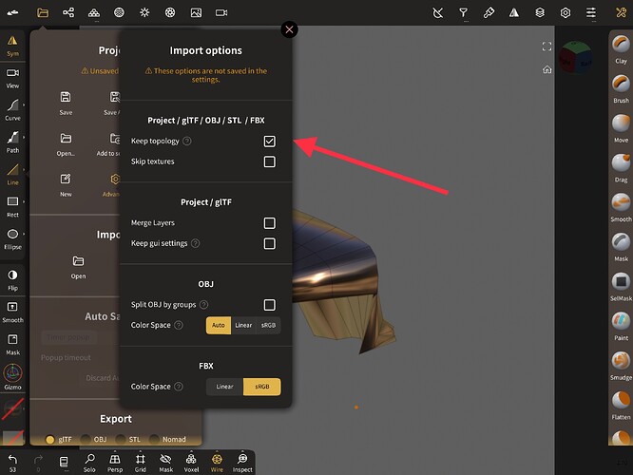Screen dimensions: 633x475
Task: Click the Undo arrow button
Action: tap(12, 463)
